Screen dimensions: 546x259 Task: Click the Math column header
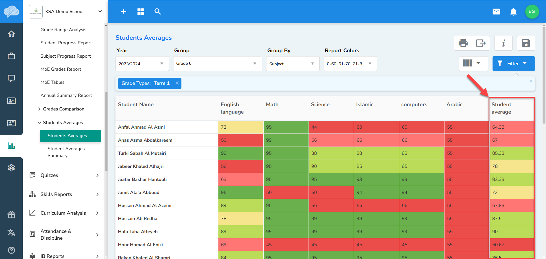pyautogui.click(x=272, y=105)
